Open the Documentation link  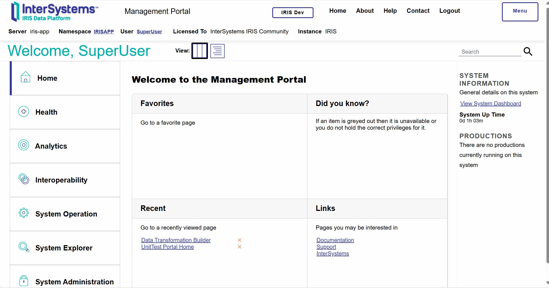[335, 240]
